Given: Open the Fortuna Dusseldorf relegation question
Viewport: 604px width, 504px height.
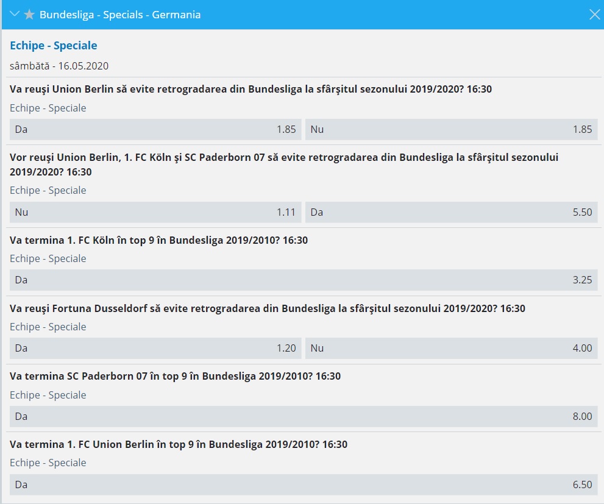Looking at the screenshot, I should point(267,308).
